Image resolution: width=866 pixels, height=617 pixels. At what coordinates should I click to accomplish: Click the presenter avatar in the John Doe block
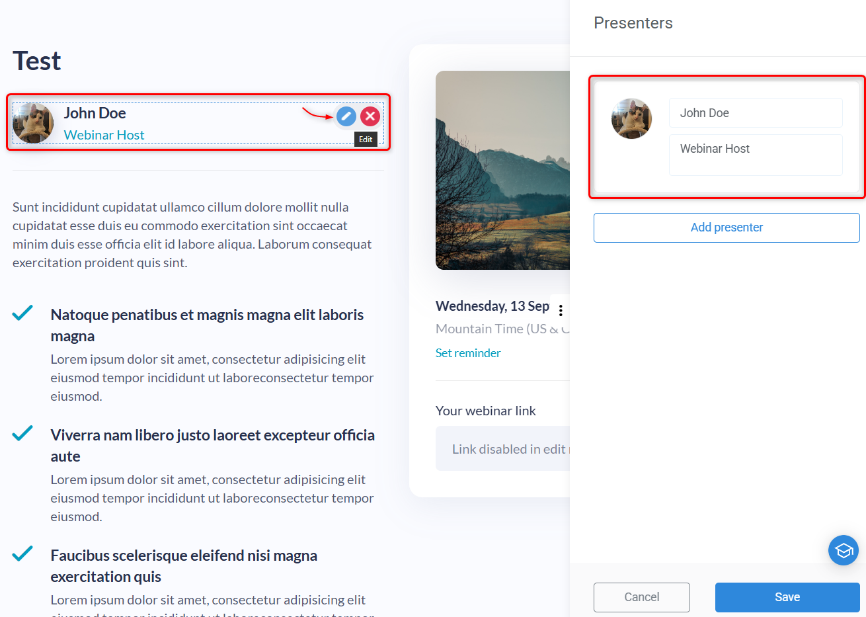(x=33, y=123)
